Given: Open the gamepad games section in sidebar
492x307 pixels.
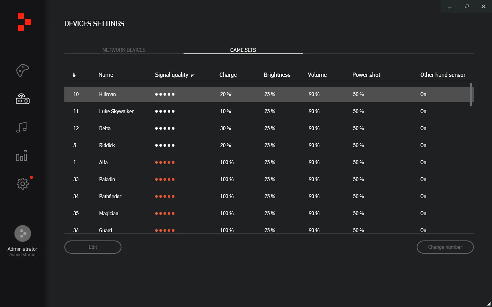Looking at the screenshot, I should 23,70.
